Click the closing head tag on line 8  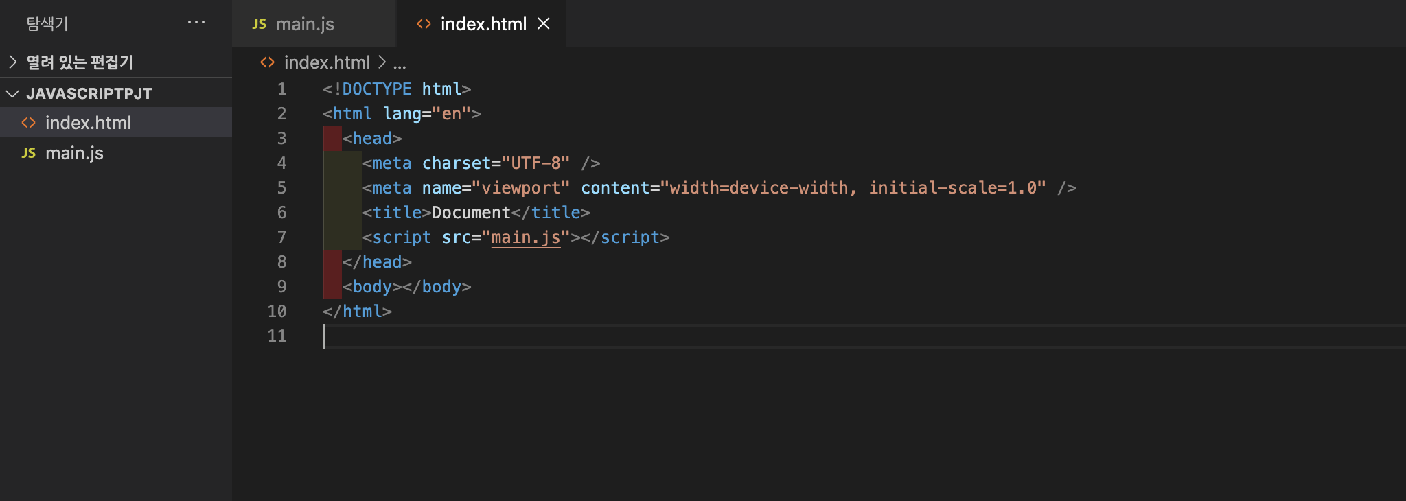(x=377, y=262)
